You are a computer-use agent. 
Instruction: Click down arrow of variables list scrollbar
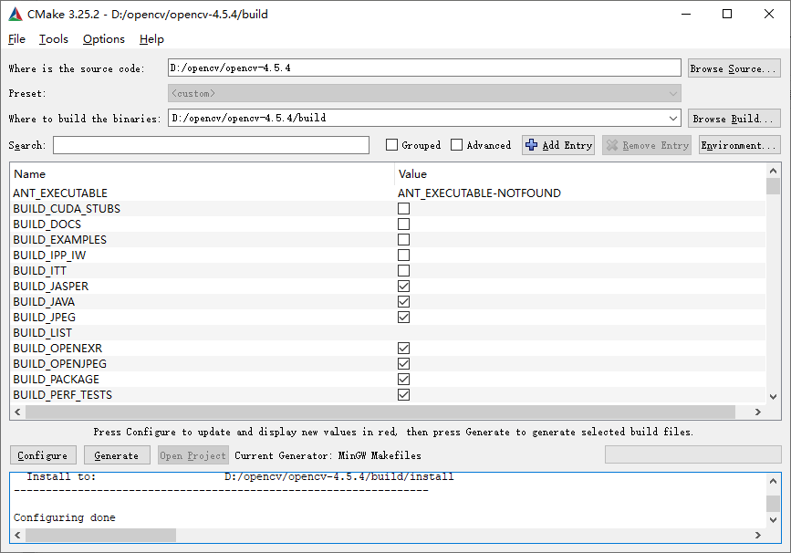click(774, 397)
